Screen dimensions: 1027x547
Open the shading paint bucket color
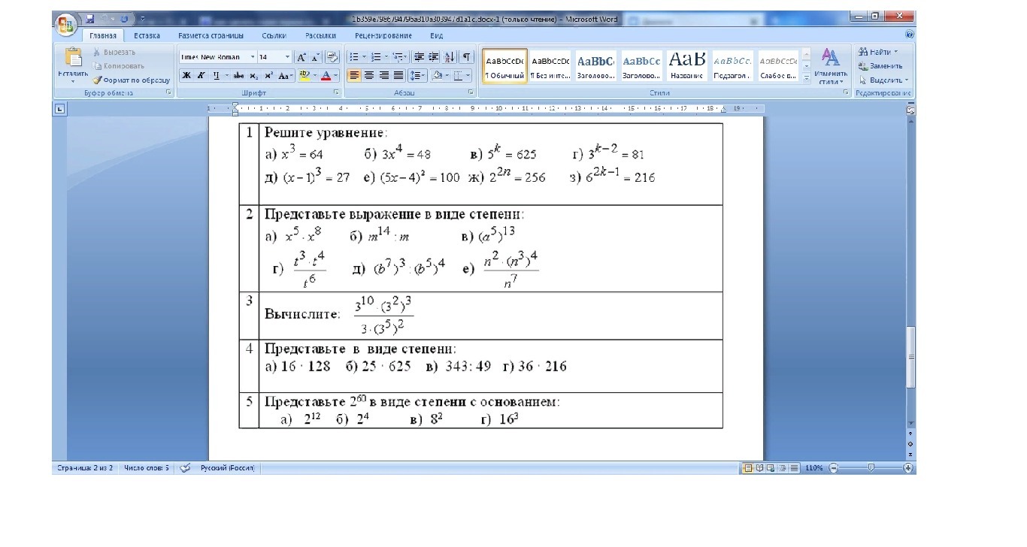[x=437, y=76]
